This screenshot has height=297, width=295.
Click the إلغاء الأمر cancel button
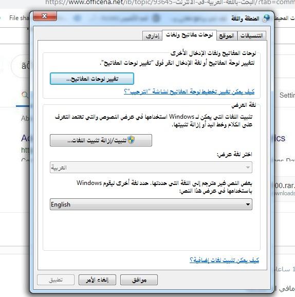pos(97,280)
